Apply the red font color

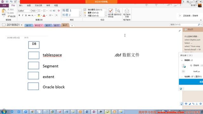click(44, 16)
